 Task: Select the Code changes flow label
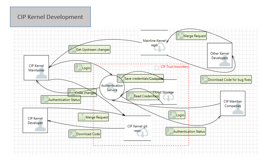(x=82, y=93)
